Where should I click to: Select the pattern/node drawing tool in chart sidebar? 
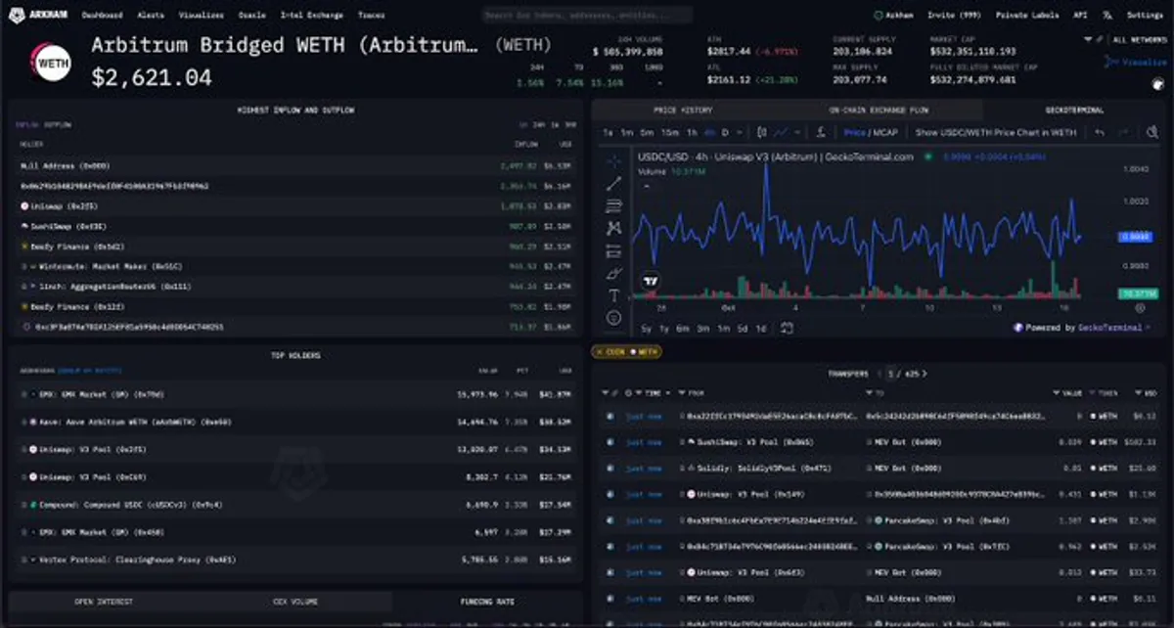(613, 228)
